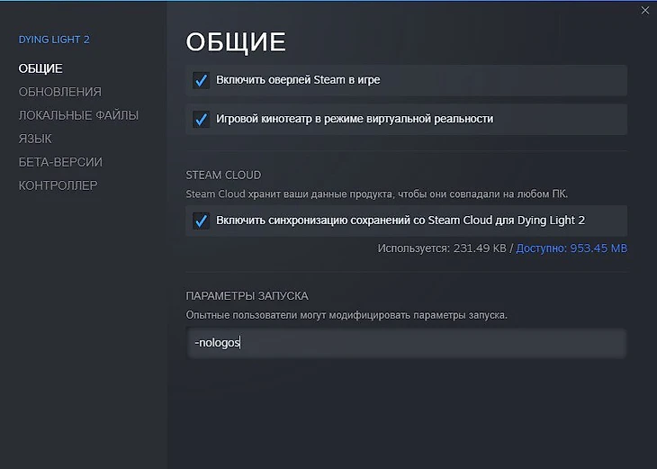Close the properties window with the X

point(644,11)
